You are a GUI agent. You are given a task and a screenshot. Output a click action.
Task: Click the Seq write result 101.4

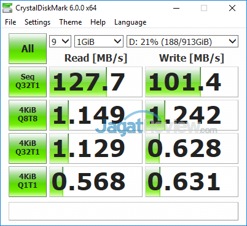[x=192, y=82]
